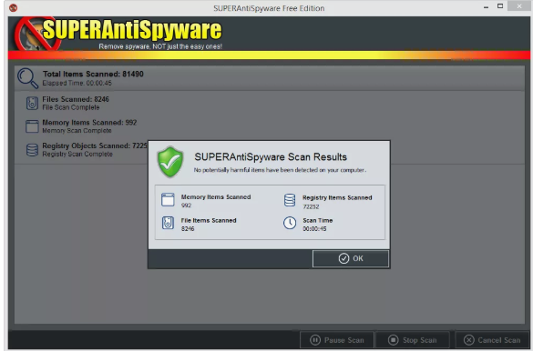
Task: Click the dialog value "8246"
Action: pos(188,229)
